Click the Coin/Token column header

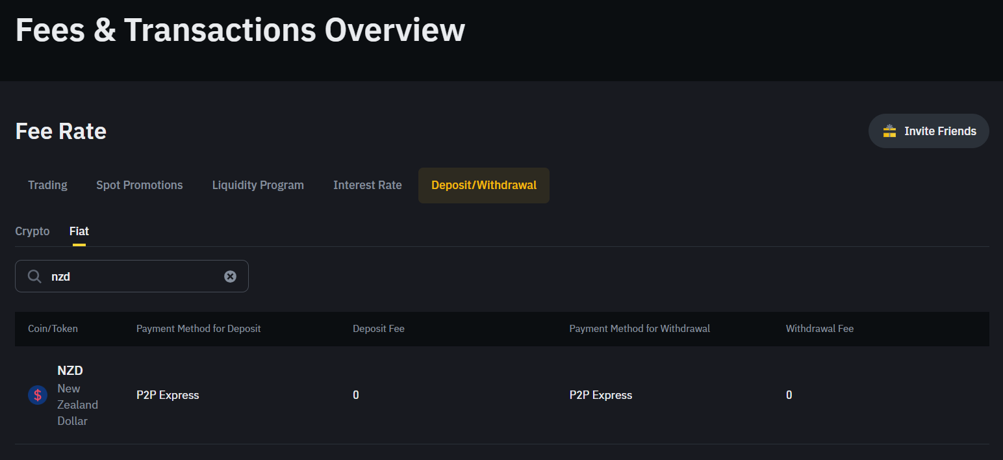point(53,329)
